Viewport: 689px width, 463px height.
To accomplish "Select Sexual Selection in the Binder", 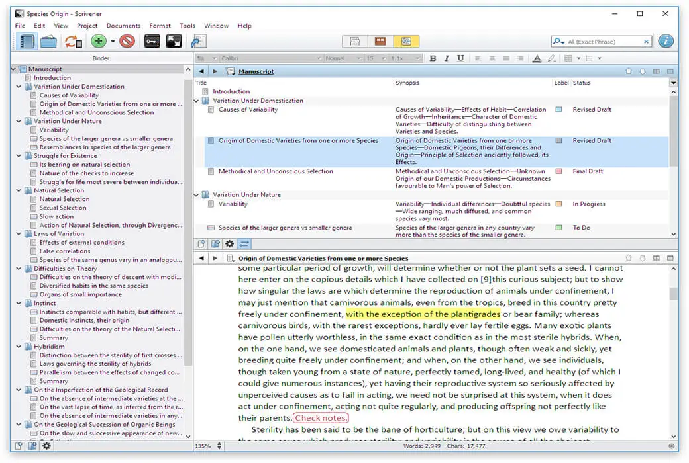I will tap(63, 208).
